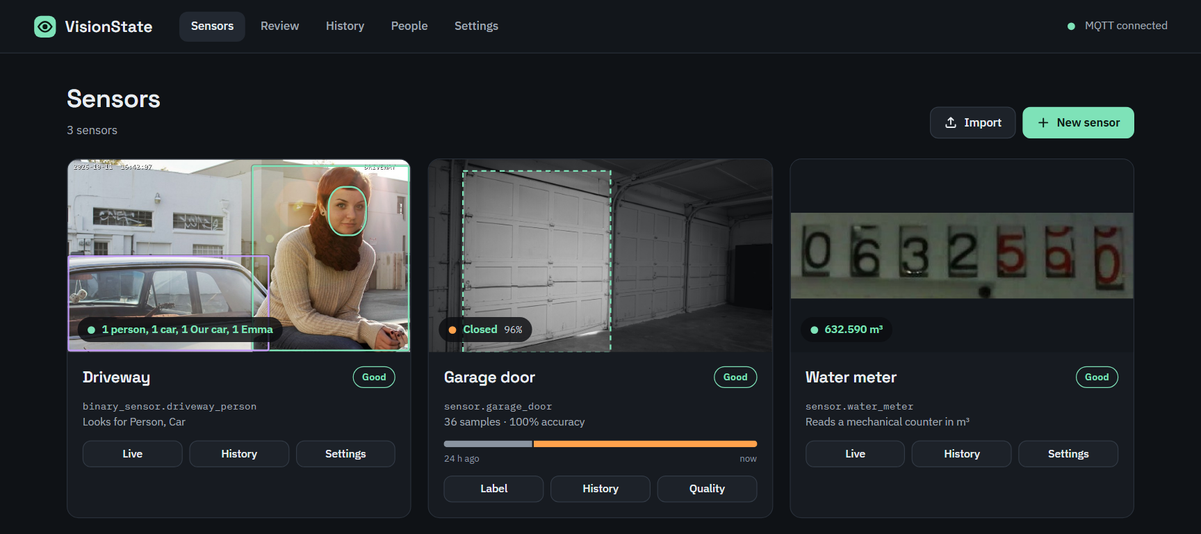Open Driveway sensor Settings

[x=345, y=454]
